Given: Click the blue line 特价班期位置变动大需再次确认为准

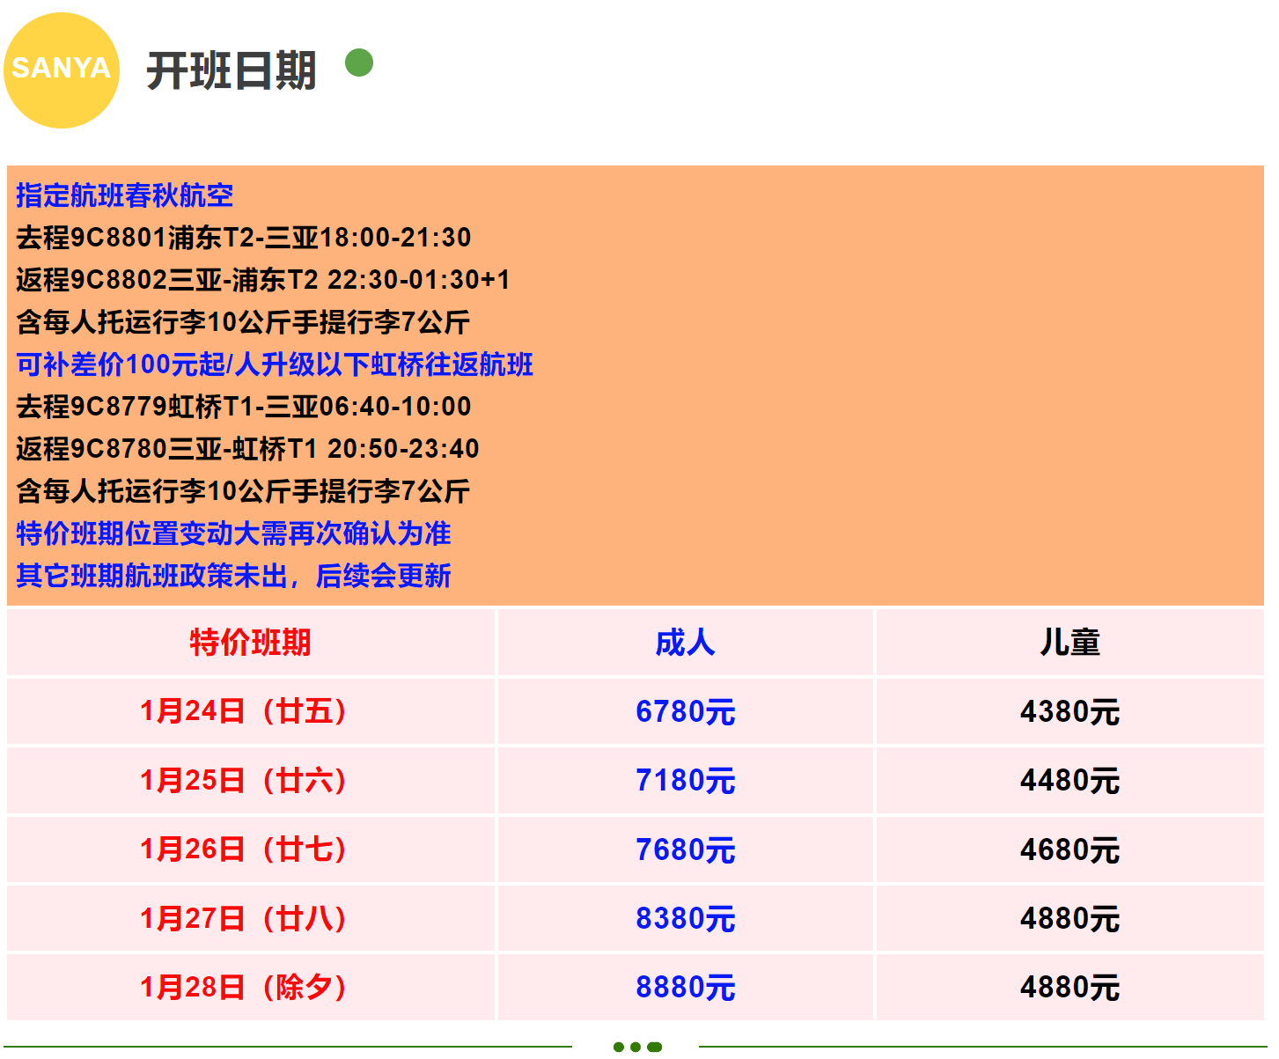Looking at the screenshot, I should [233, 533].
